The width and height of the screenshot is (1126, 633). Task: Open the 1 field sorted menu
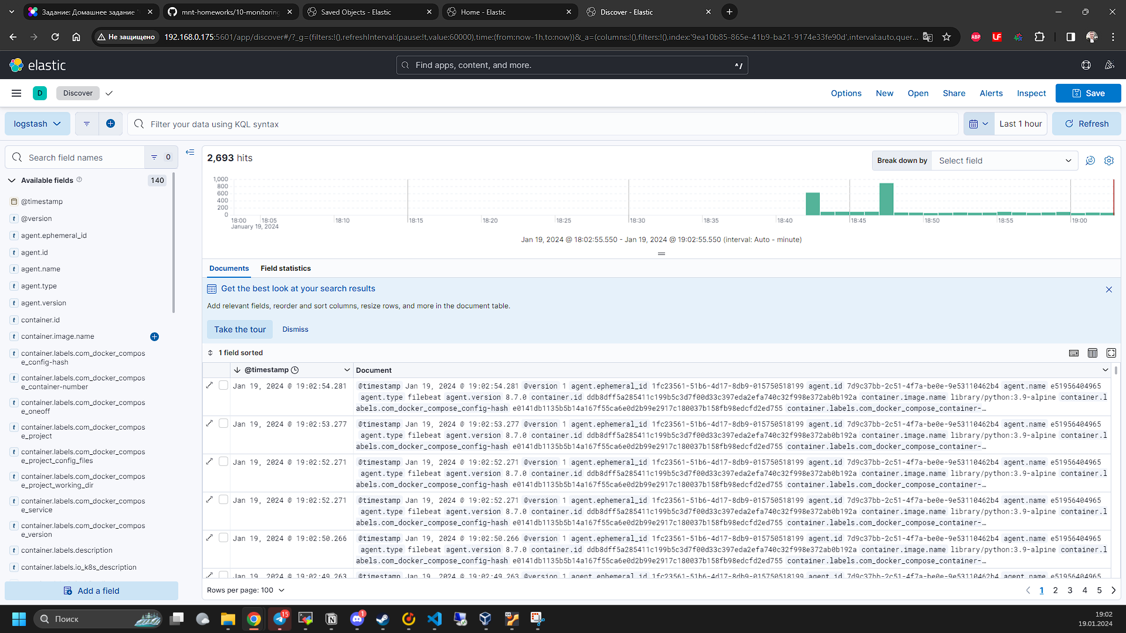pyautogui.click(x=235, y=353)
